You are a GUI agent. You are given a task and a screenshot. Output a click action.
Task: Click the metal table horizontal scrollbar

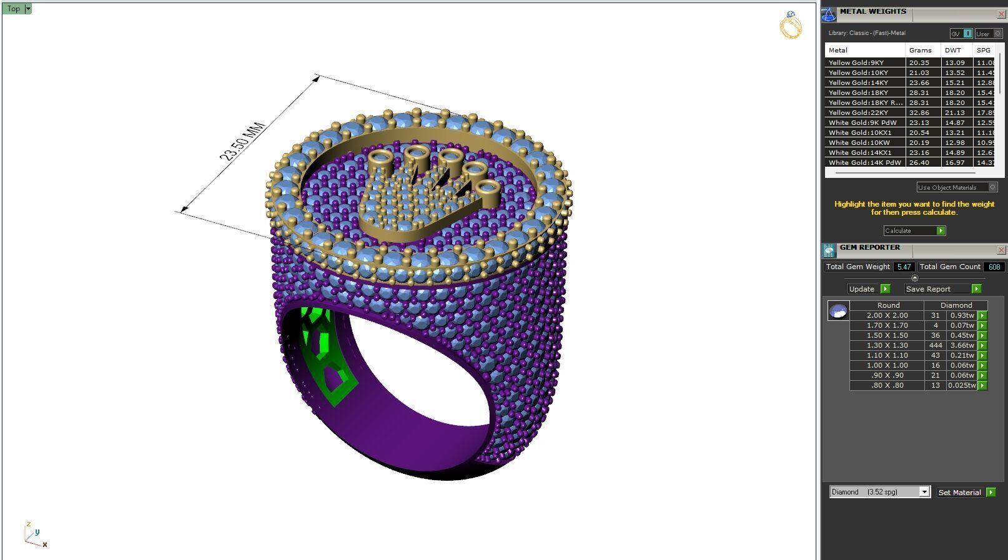(x=905, y=172)
